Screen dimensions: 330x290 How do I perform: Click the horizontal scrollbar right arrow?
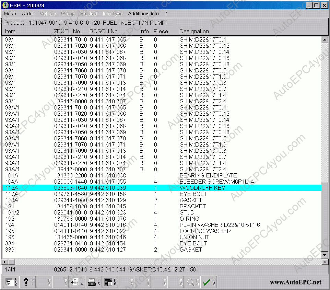click(x=325, y=262)
